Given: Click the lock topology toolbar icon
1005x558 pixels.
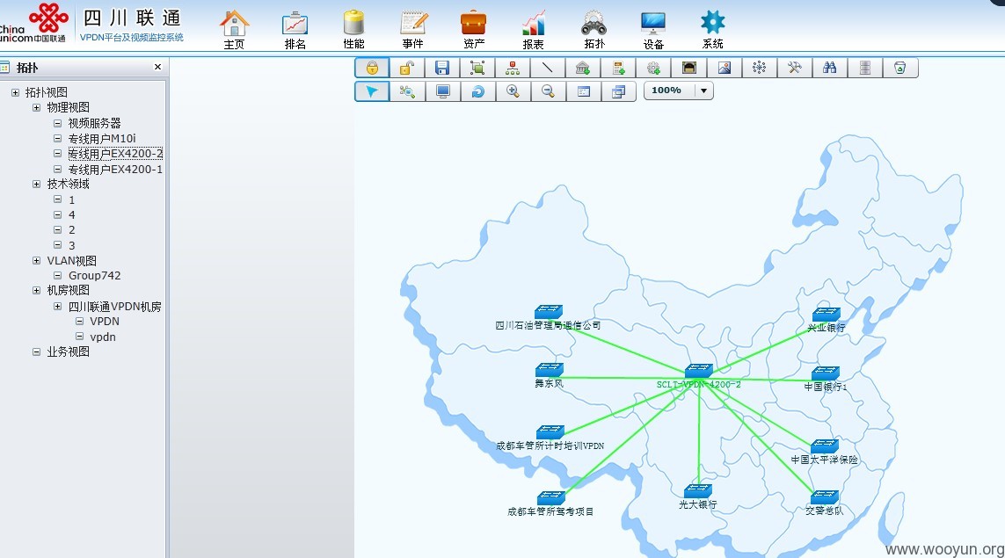Looking at the screenshot, I should (x=372, y=68).
